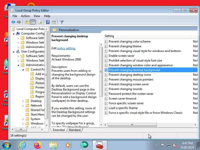Collapse the User Configuration node
The width and height of the screenshot is (200, 150).
(x=13, y=52)
